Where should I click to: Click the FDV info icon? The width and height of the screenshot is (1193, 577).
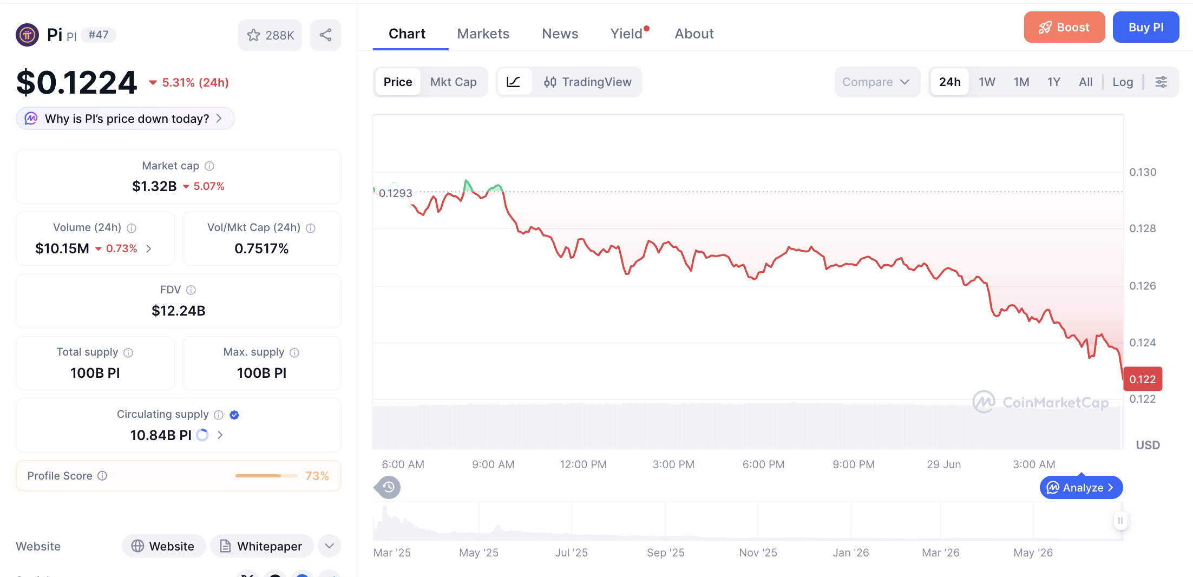(191, 290)
